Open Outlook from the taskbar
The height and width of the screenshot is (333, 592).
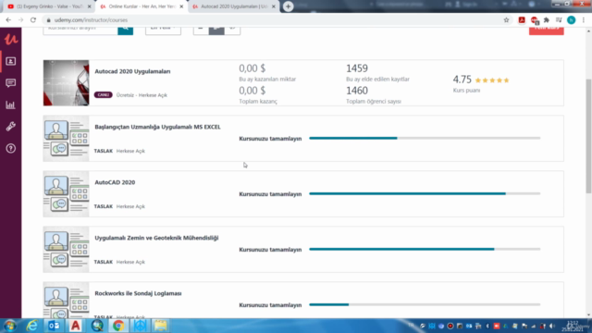pos(54,326)
